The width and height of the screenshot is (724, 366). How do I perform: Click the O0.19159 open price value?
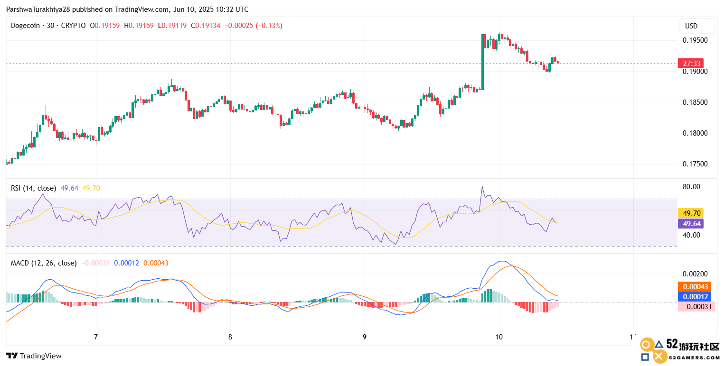105,26
